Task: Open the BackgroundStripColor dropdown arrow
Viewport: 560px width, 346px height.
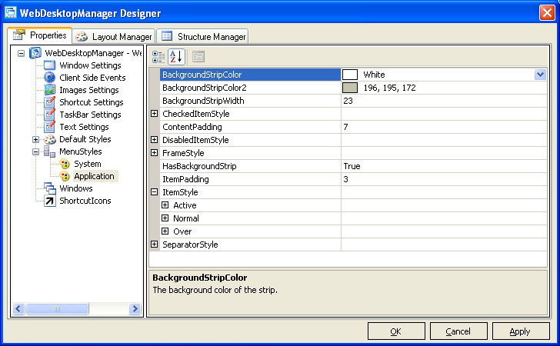Action: pyautogui.click(x=540, y=75)
